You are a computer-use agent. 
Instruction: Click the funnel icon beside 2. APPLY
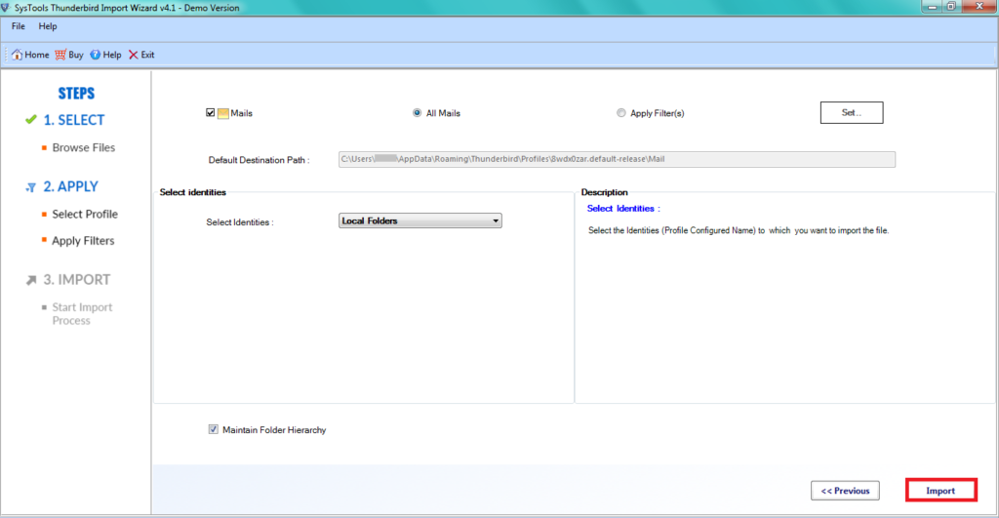click(x=30, y=187)
